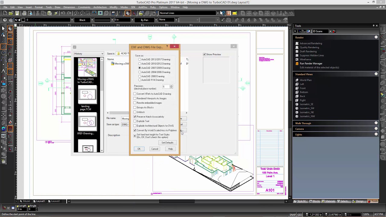
Task: Select AutoCAD 2010/2012 Drawing radio option
Action: 140,64
